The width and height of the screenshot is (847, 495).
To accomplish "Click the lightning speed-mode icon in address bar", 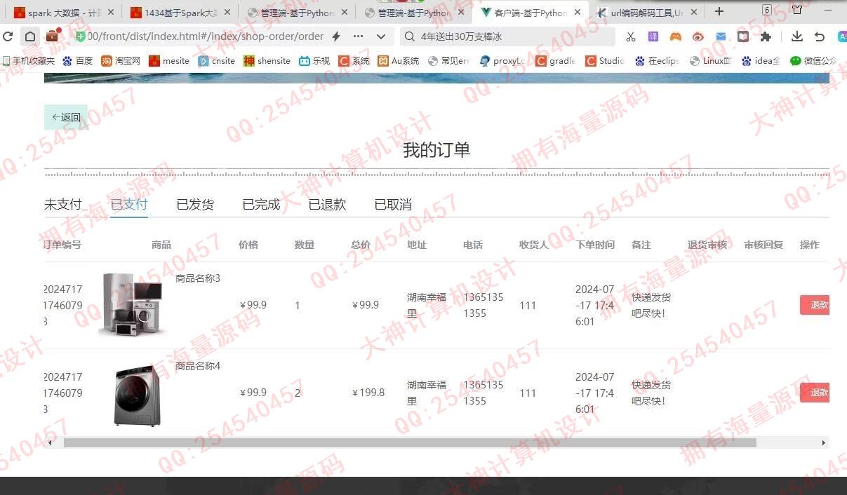I will (336, 36).
